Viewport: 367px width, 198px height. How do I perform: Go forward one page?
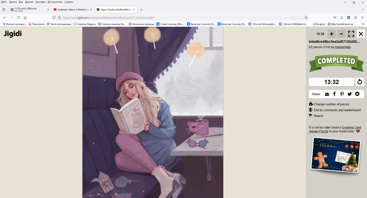[11, 17]
